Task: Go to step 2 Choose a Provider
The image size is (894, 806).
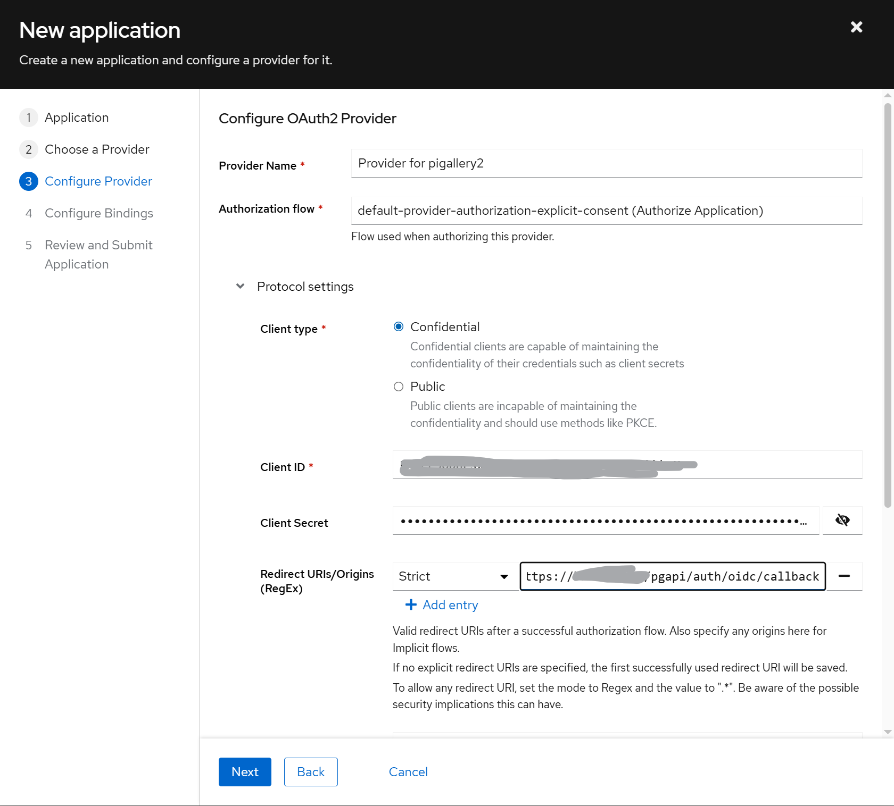Action: [x=97, y=149]
